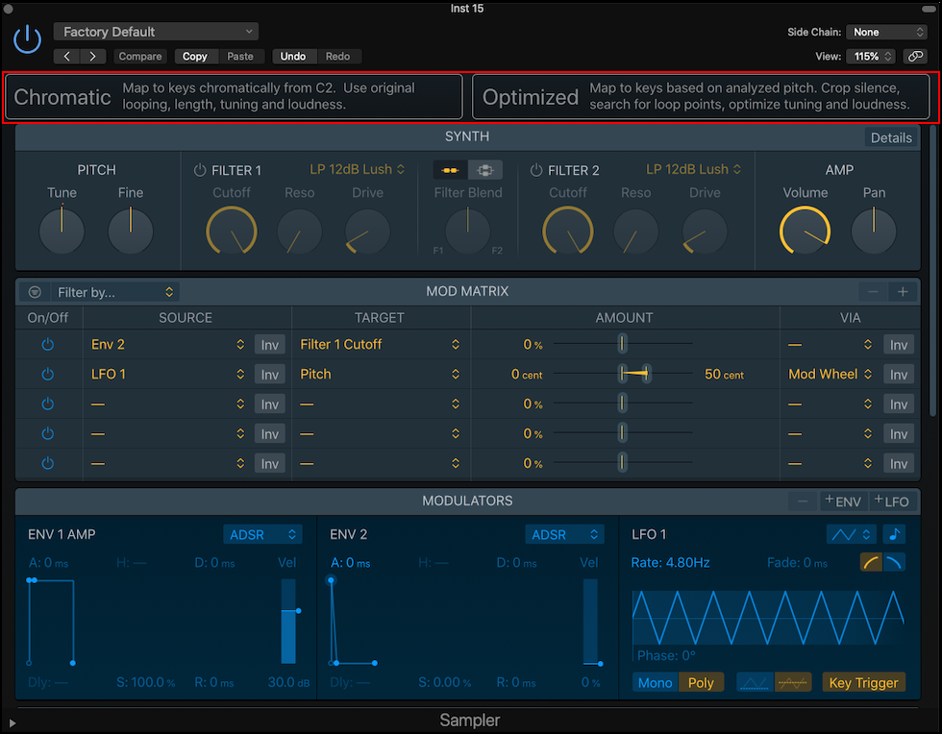Toggle the LFO 1 tempo sync note icon
The width and height of the screenshot is (942, 734).
tap(894, 534)
